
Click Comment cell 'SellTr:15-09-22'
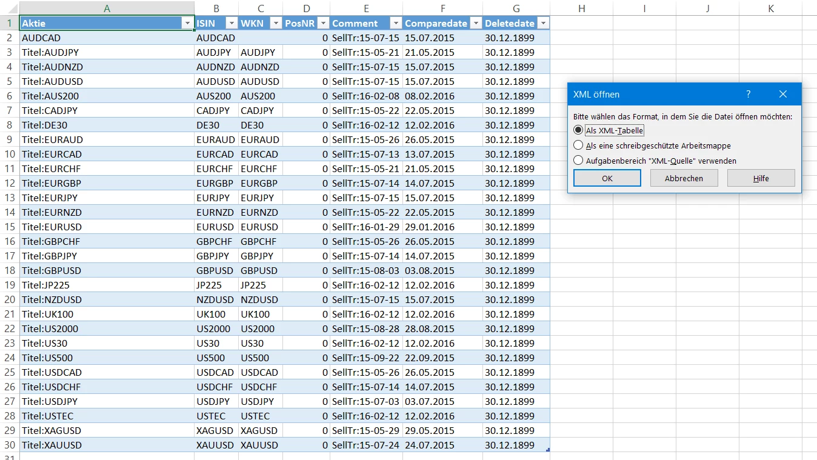(367, 358)
